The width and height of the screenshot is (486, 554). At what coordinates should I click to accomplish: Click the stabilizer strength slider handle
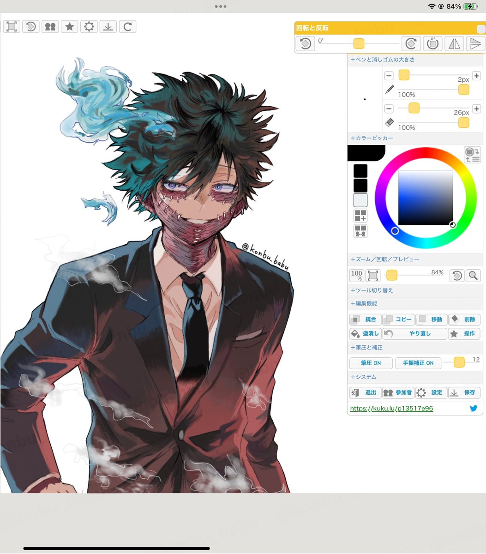tap(459, 362)
